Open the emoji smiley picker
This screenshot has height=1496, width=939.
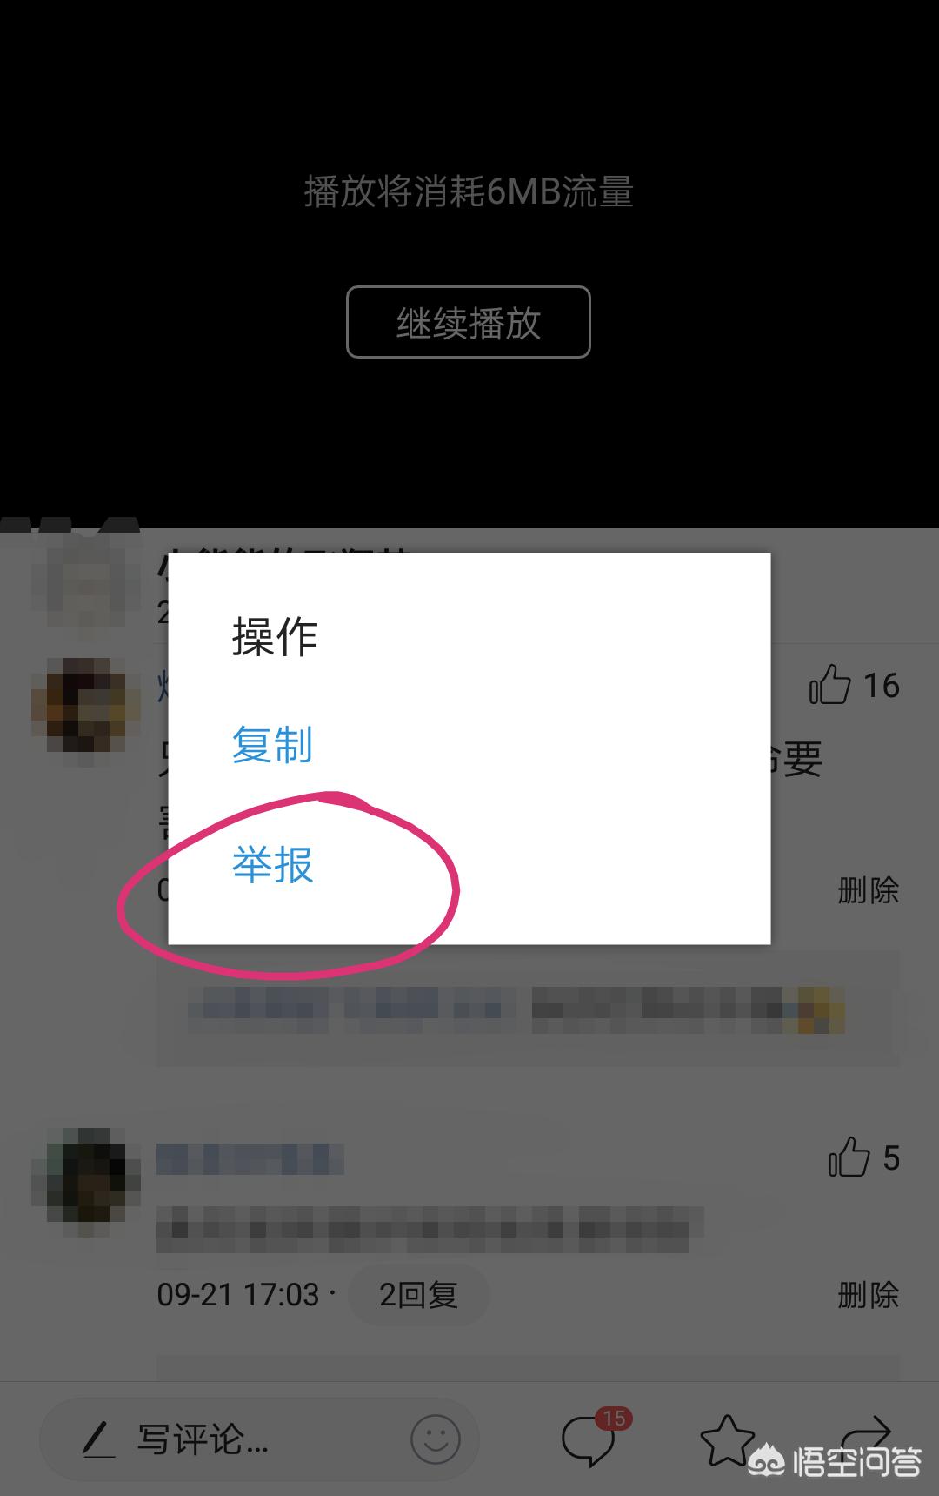[435, 1439]
